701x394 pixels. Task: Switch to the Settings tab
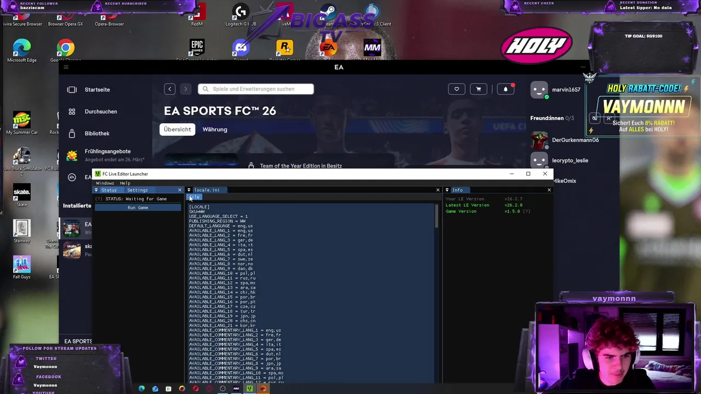tap(137, 190)
